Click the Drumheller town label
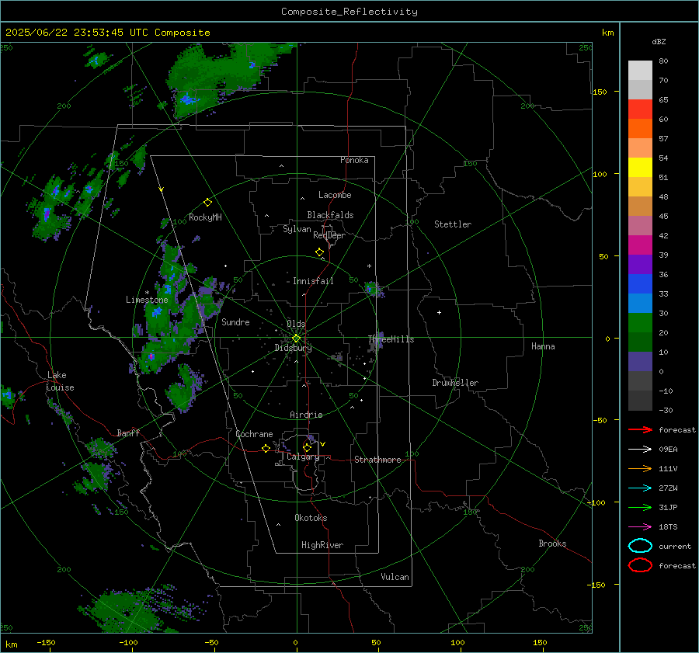This screenshot has height=653, width=699. coord(455,383)
